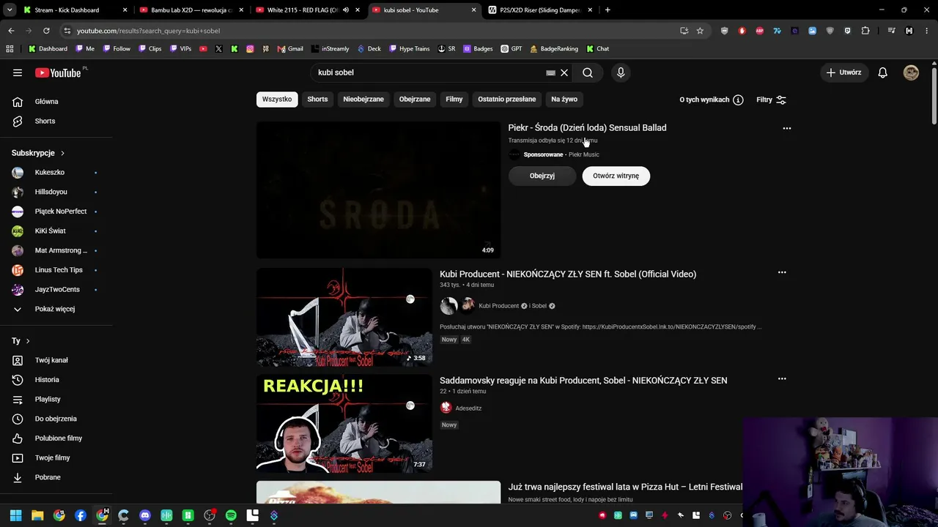This screenshot has height=527, width=938.
Task: Open more options for the Saddamovsky reaction video
Action: tap(782, 379)
